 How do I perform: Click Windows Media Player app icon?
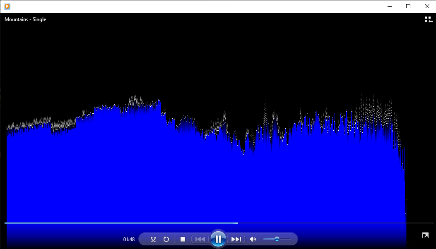7,6
